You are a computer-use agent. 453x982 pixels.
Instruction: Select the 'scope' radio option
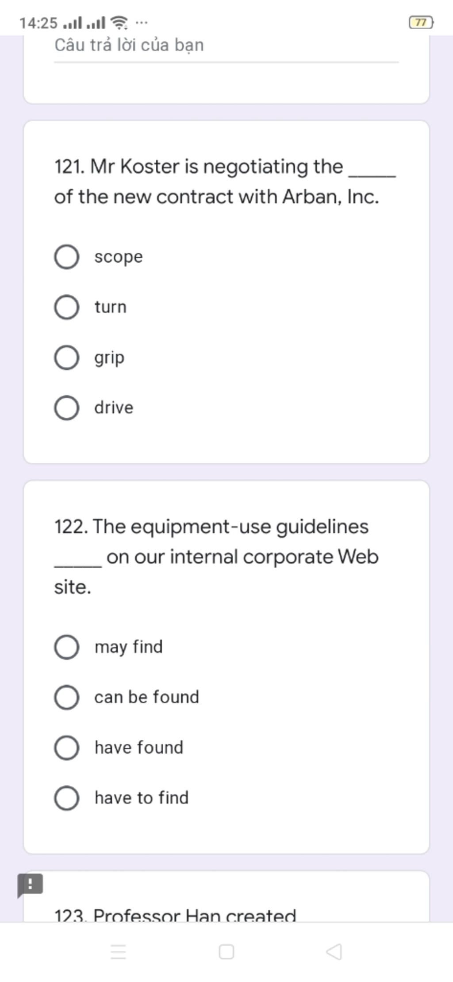67,257
